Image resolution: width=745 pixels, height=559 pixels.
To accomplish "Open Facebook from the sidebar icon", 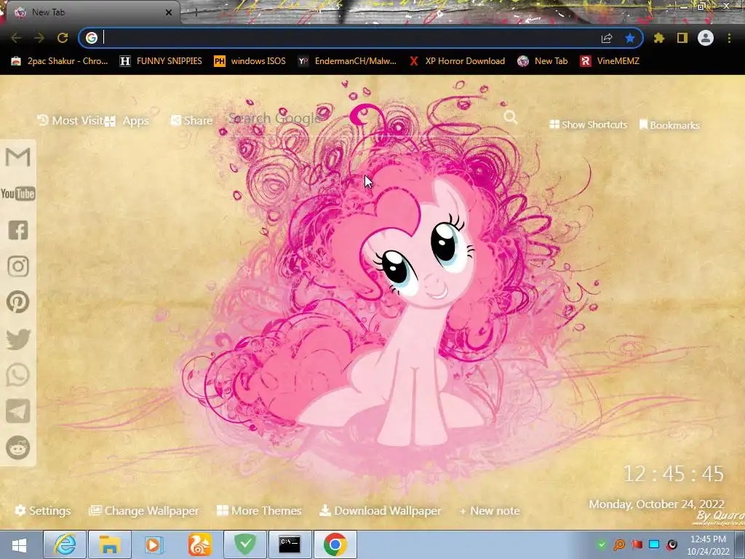I will (x=18, y=230).
